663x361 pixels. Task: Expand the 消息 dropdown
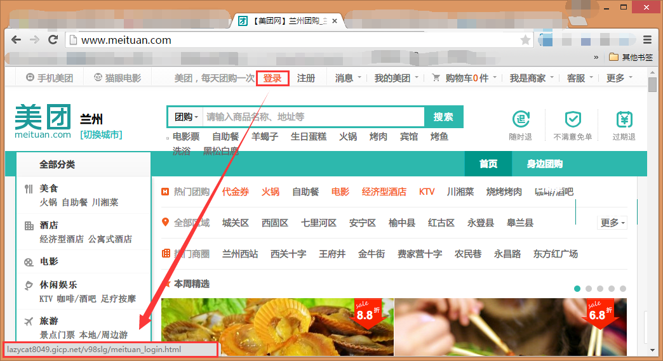click(349, 78)
